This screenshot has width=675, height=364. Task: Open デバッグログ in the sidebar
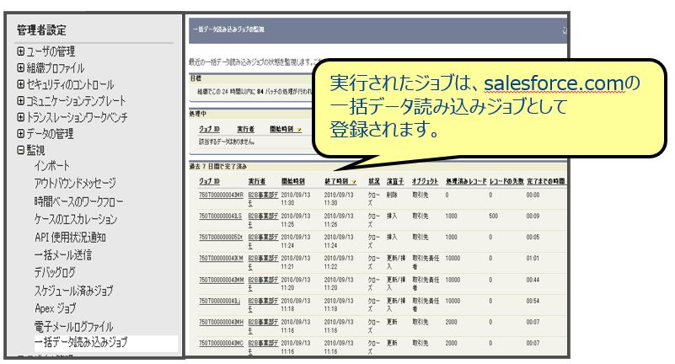pos(55,272)
